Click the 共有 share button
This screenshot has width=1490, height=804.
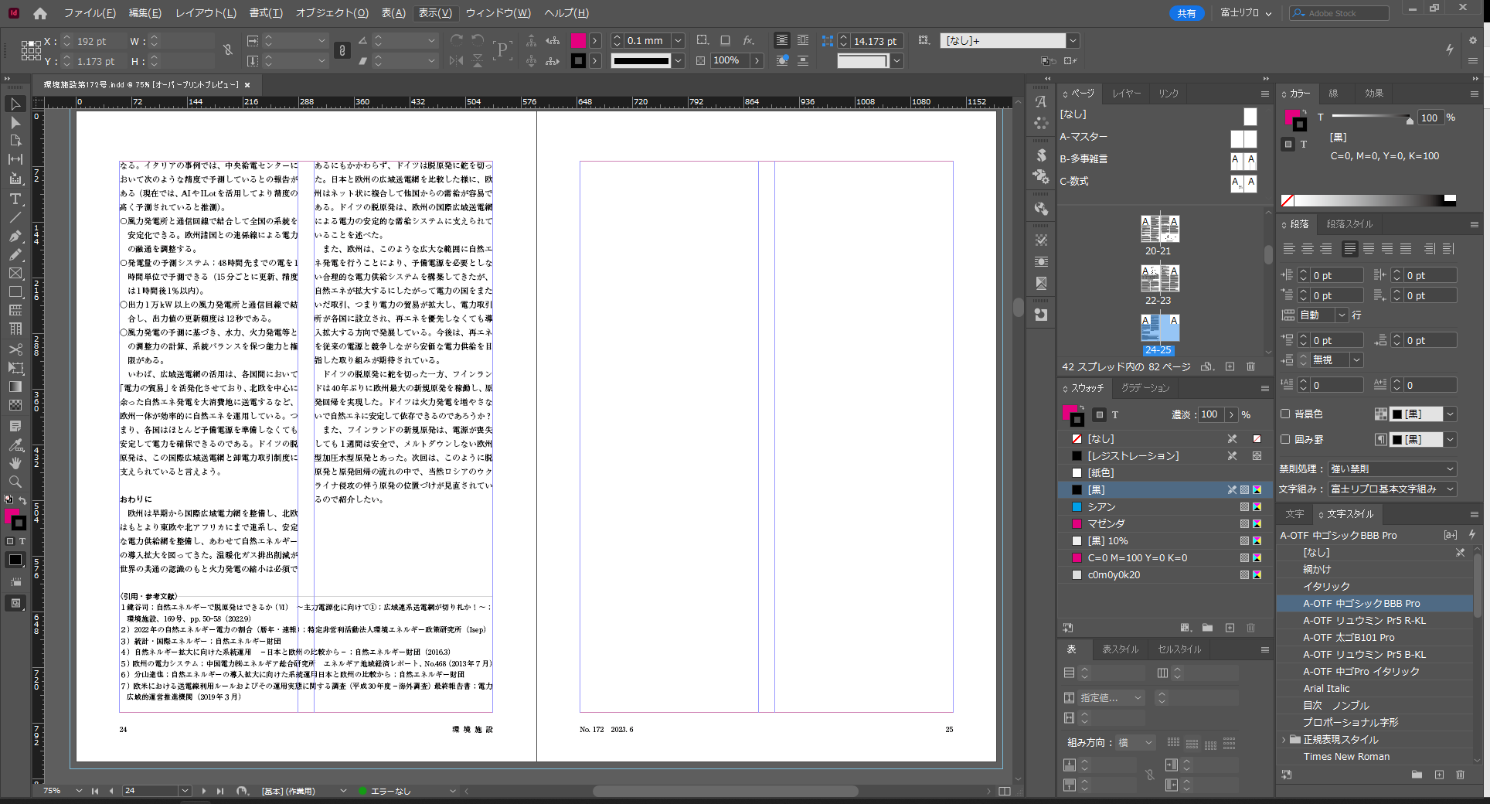pyautogui.click(x=1186, y=13)
